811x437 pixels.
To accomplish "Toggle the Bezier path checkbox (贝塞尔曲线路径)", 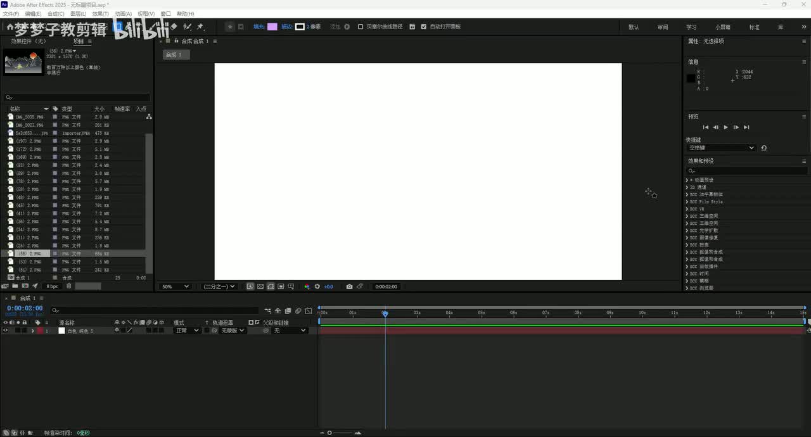I will point(361,27).
